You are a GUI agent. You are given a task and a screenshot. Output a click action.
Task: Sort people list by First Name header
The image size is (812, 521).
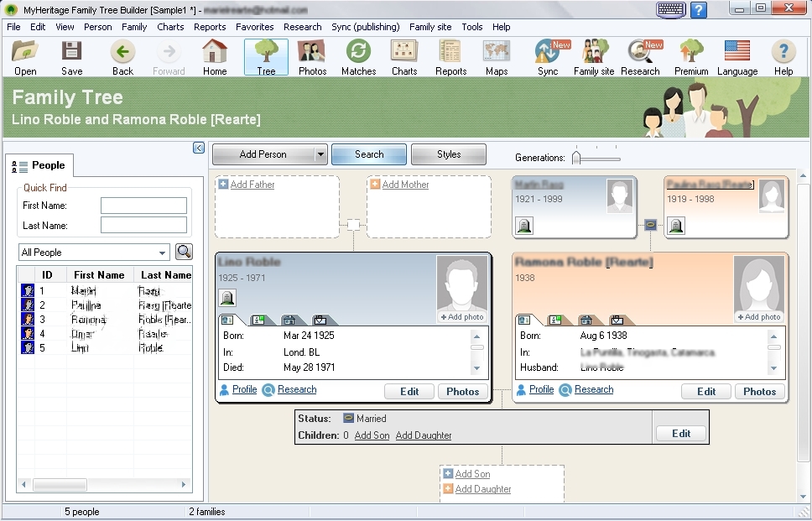(x=100, y=275)
